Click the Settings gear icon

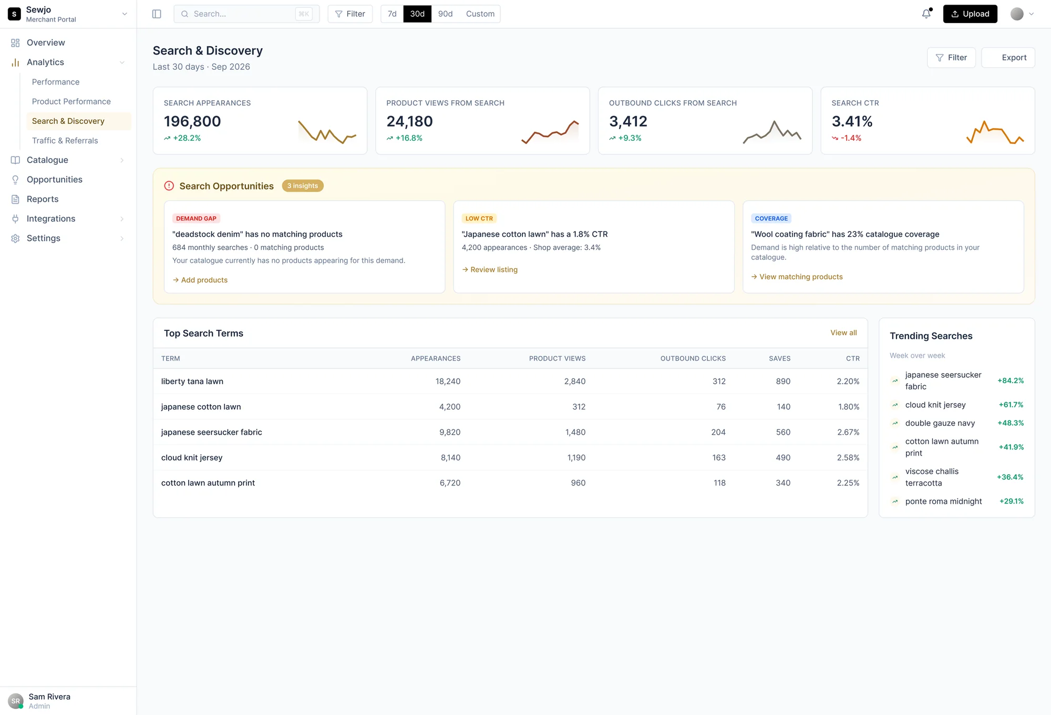[x=15, y=238]
